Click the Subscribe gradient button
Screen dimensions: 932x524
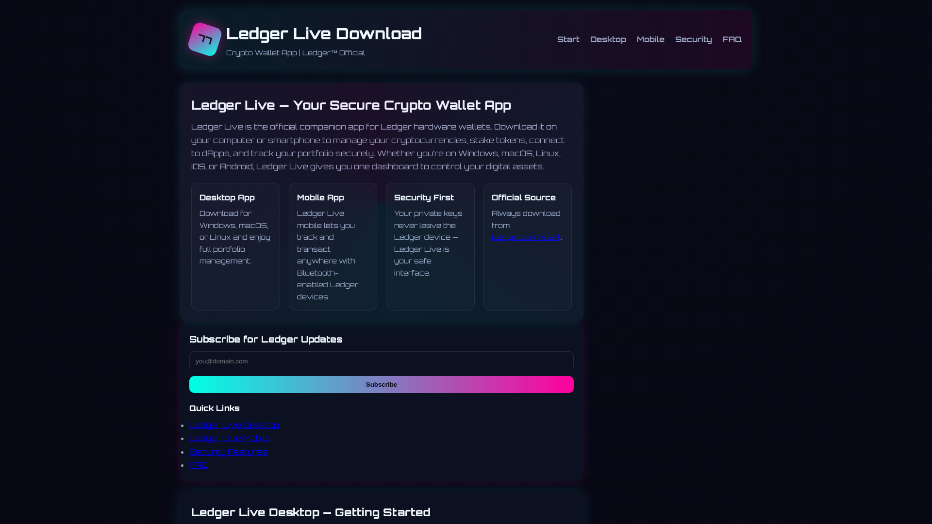tap(382, 384)
